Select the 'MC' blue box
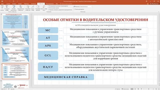 [x=48, y=30]
